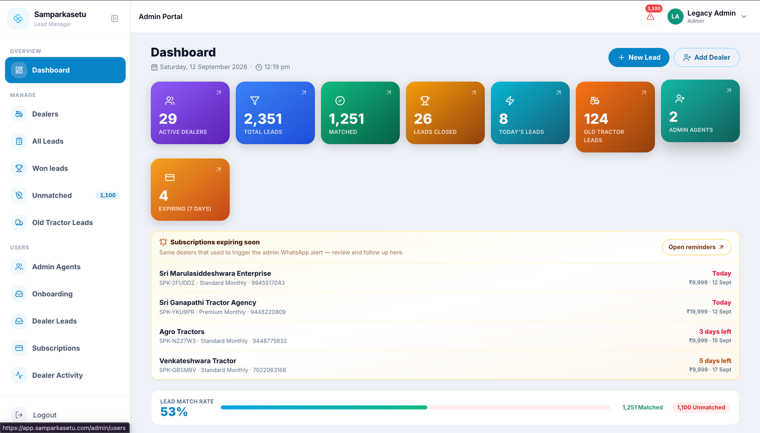The image size is (760, 433).
Task: Log out of the admin portal
Action: (65, 415)
